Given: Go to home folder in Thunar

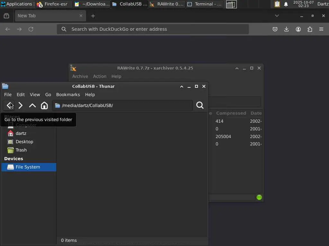Looking at the screenshot, I should click(44, 105).
